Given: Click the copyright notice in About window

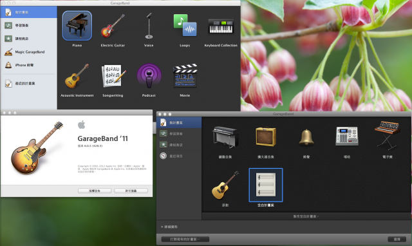Looking at the screenshot, I should point(112,169).
